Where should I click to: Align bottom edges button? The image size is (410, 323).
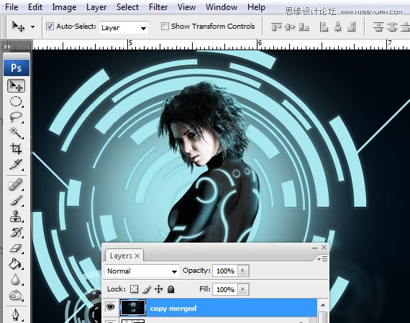(x=304, y=27)
